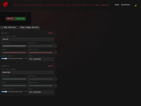Open the Home nav item
Viewport: 141px width, 106px height.
point(117,5)
